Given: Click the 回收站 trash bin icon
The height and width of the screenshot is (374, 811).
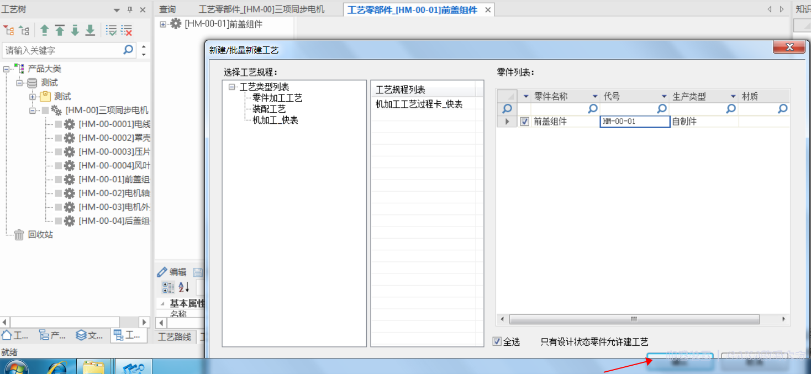Looking at the screenshot, I should point(19,235).
